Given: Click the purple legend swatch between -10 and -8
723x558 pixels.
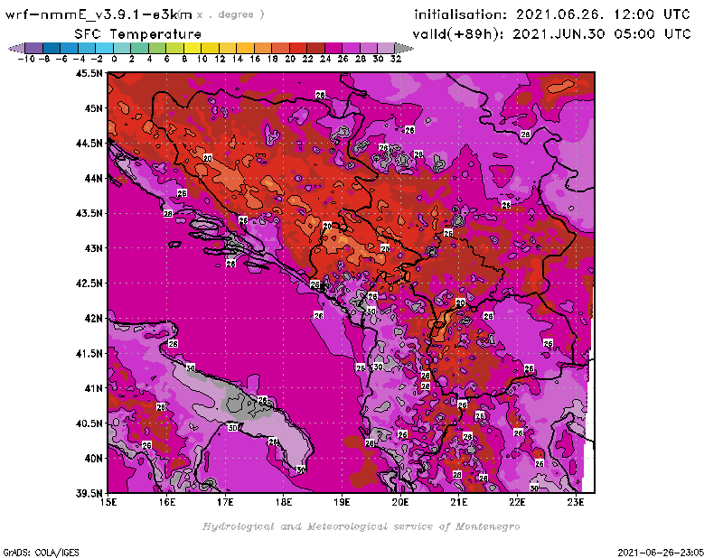Looking at the screenshot, I should 34,48.
